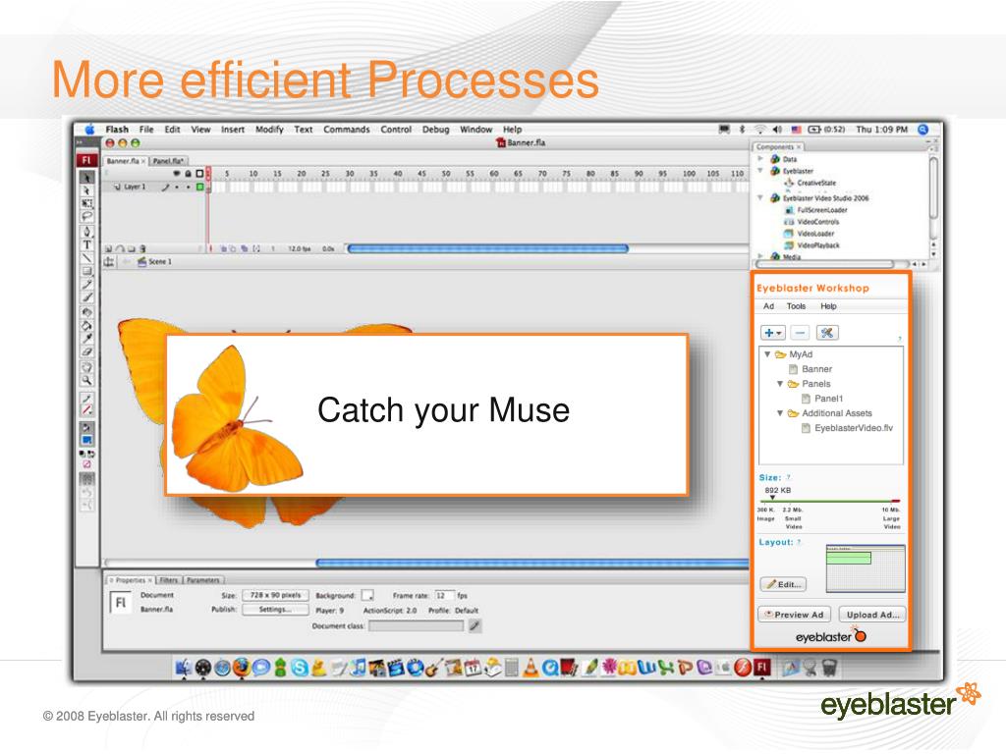Click the blue fill color swatch
The height and width of the screenshot is (754, 1006).
click(86, 440)
